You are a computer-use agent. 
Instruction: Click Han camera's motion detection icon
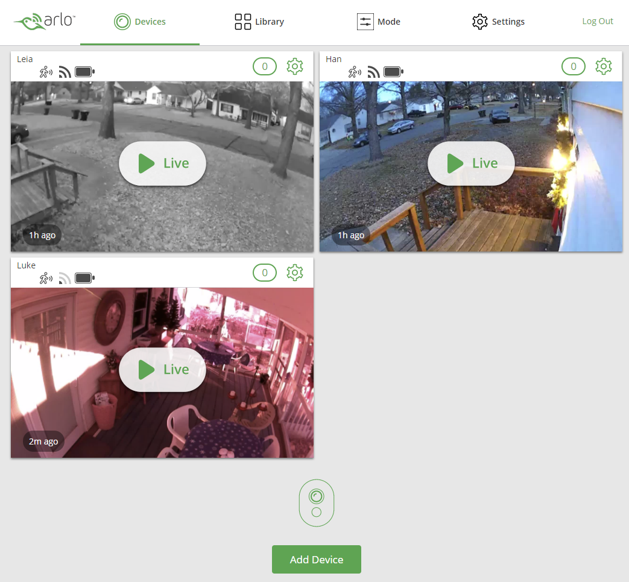(355, 72)
